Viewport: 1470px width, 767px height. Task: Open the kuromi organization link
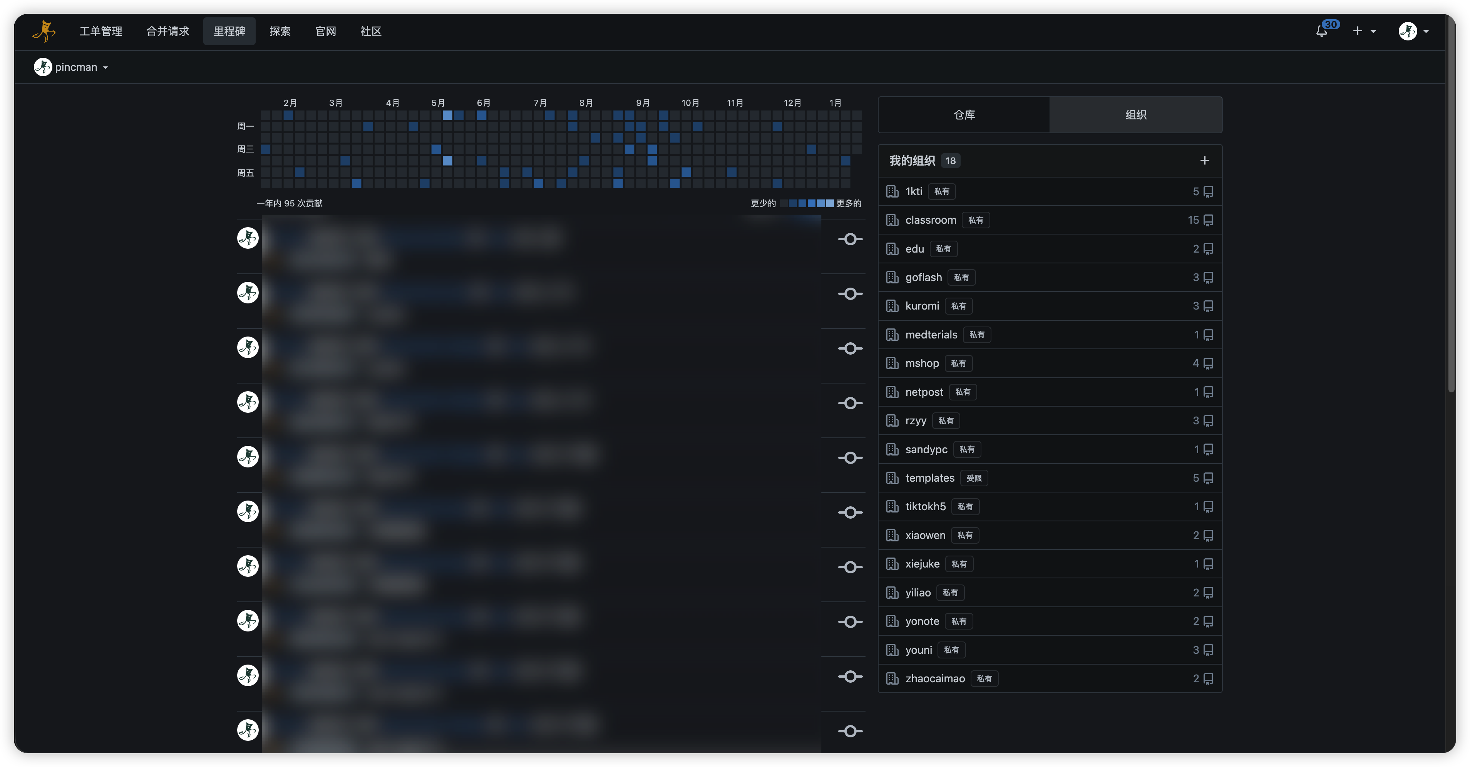point(922,306)
